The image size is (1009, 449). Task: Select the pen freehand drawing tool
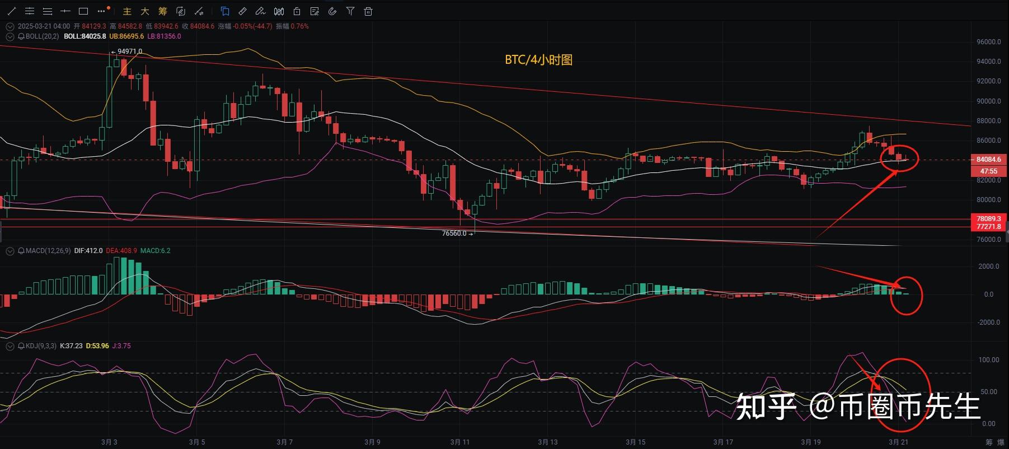tap(260, 11)
